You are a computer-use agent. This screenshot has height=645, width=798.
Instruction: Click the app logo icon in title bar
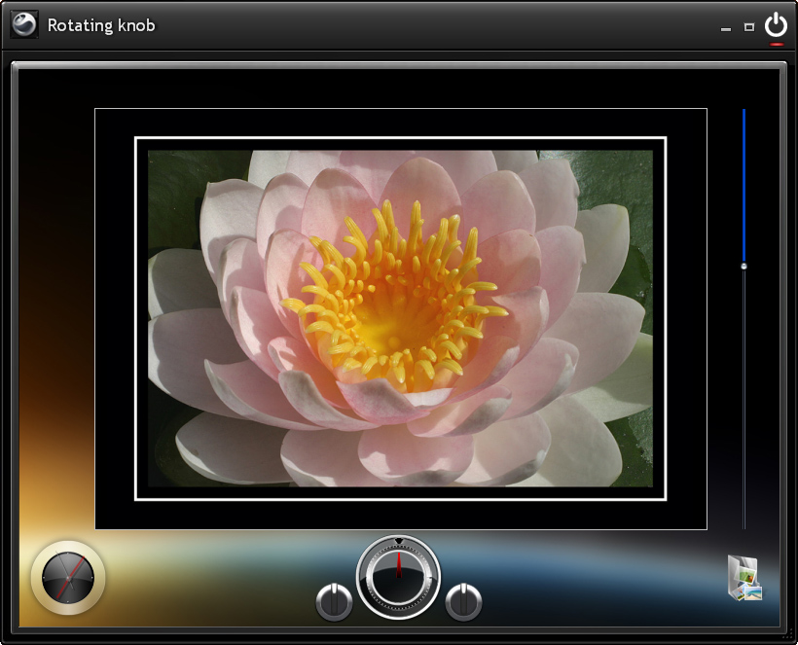(x=24, y=24)
